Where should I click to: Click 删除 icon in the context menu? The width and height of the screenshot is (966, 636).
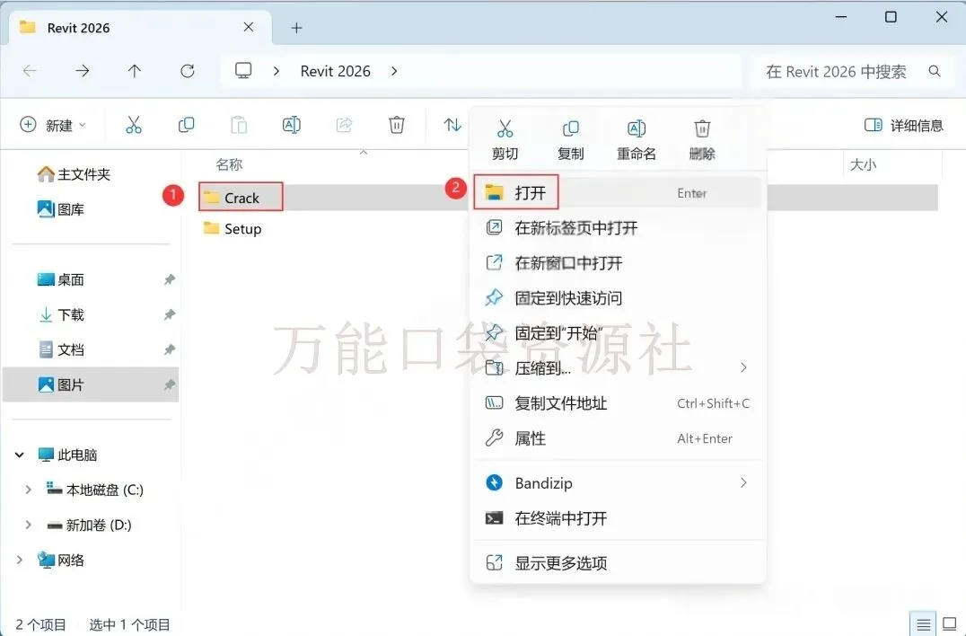[x=702, y=128]
